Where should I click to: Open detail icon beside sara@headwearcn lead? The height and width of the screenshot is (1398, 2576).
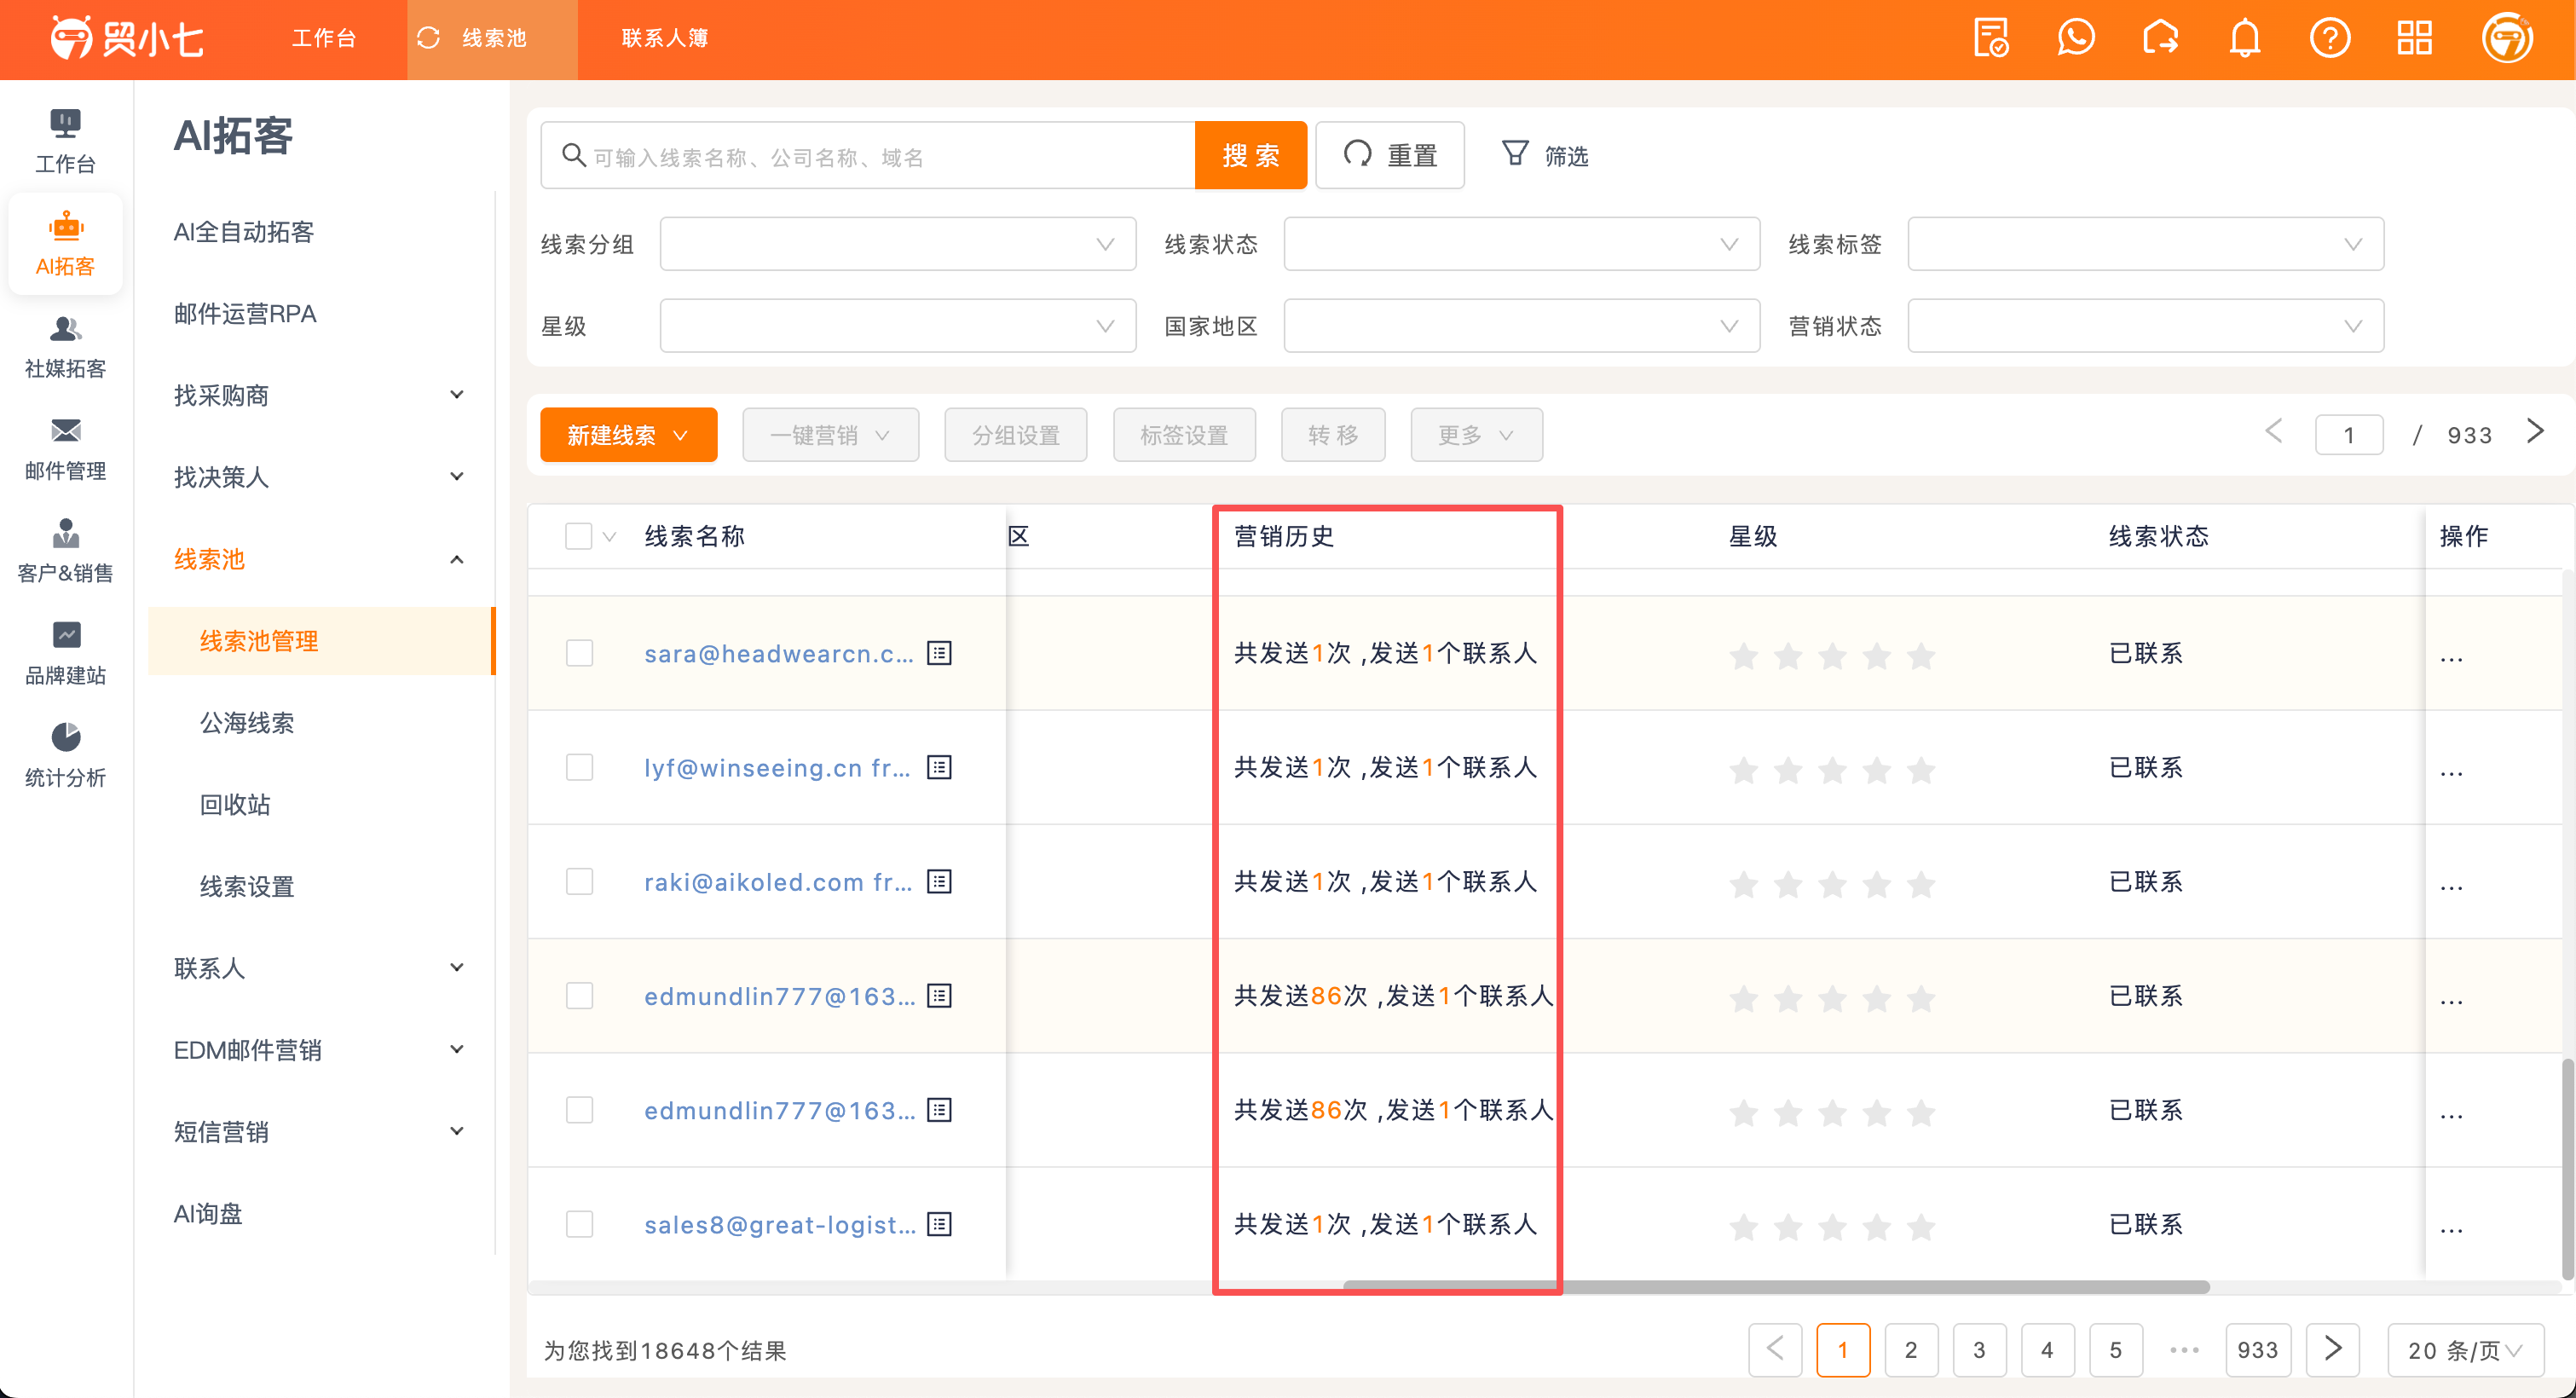(x=939, y=653)
